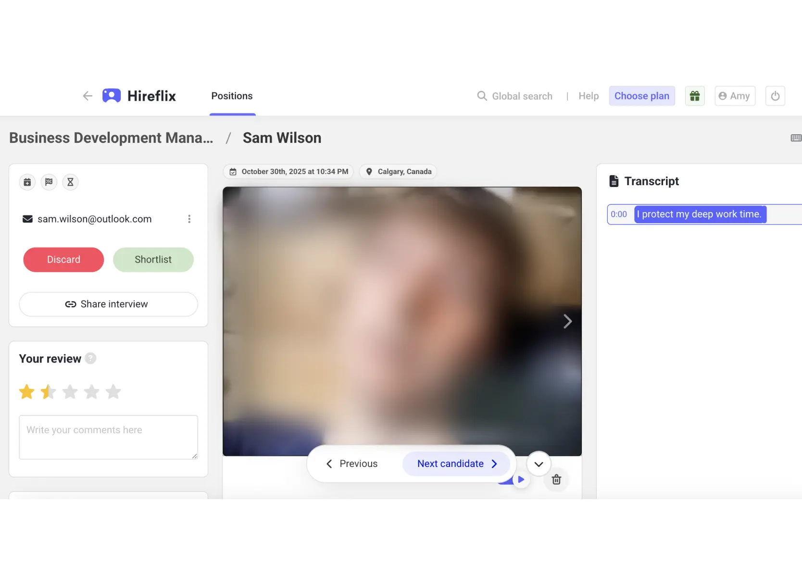Expand the chevron-down circle near video controls
Screen dimensions: 802x577
(538, 464)
